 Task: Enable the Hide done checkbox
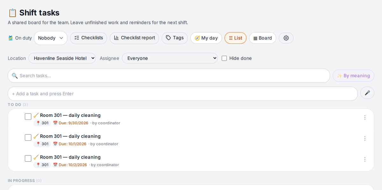click(224, 58)
